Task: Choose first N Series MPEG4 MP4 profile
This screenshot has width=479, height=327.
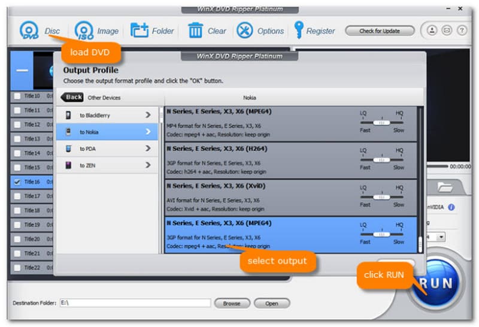Action: pyautogui.click(x=290, y=123)
